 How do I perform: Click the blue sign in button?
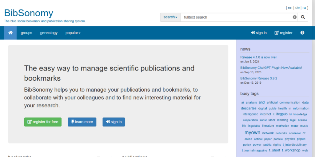pos(114,122)
